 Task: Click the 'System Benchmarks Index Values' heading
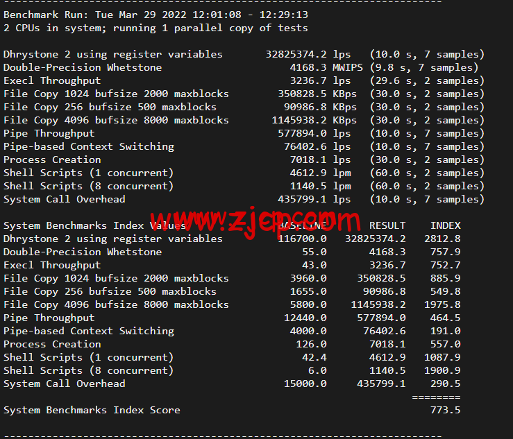tap(94, 225)
